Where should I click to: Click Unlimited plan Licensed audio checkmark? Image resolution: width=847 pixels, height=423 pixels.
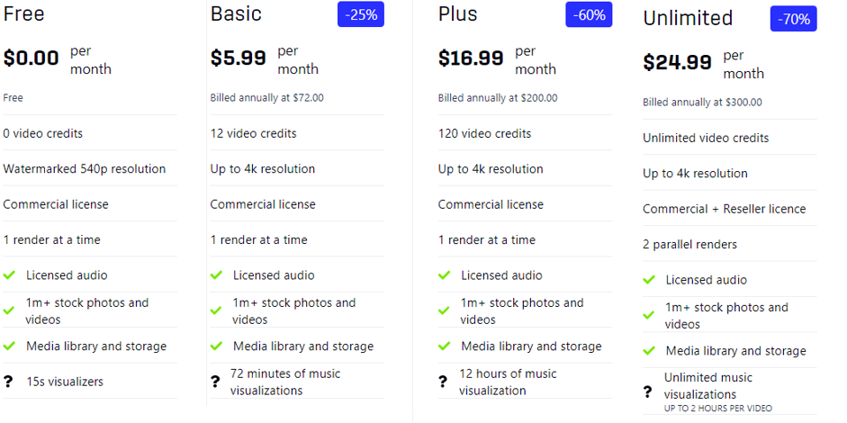[x=649, y=280]
